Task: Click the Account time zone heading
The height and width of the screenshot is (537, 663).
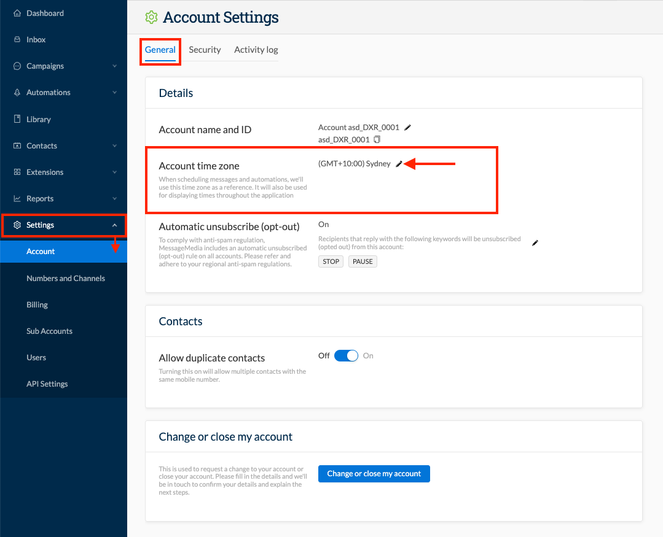Action: pos(199,166)
